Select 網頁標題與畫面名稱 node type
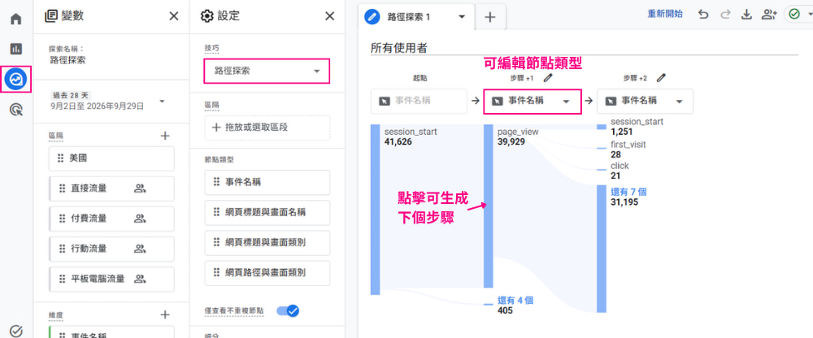 267,213
